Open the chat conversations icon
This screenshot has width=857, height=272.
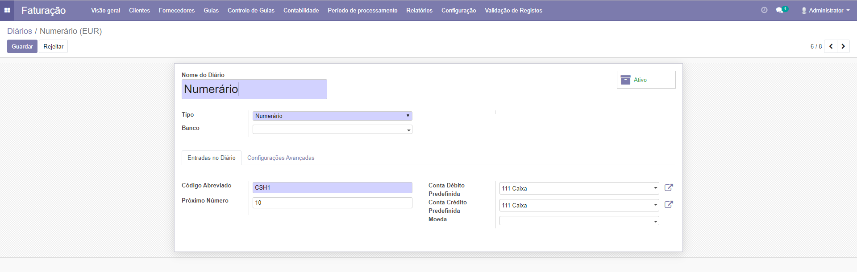[x=780, y=10]
